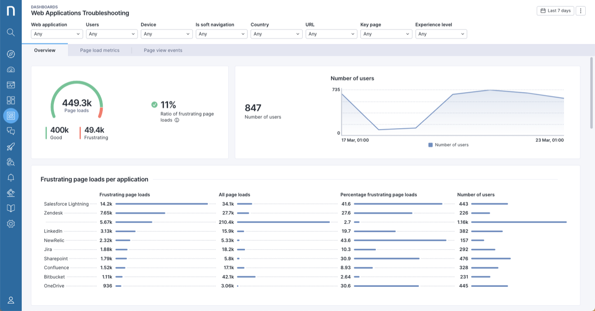Screen dimensions: 595x311
Task: Open the Device filter dropdown
Action: (x=166, y=34)
